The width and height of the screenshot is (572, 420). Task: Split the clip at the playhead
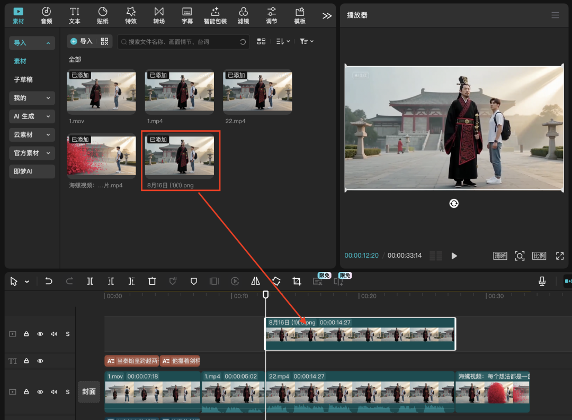pyautogui.click(x=90, y=281)
